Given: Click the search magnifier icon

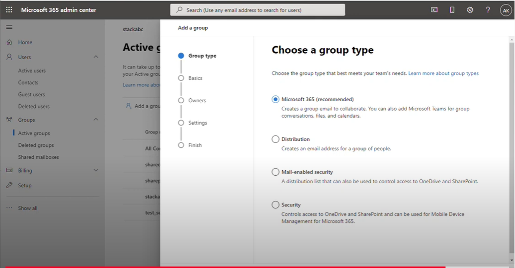Looking at the screenshot, I should coord(179,10).
